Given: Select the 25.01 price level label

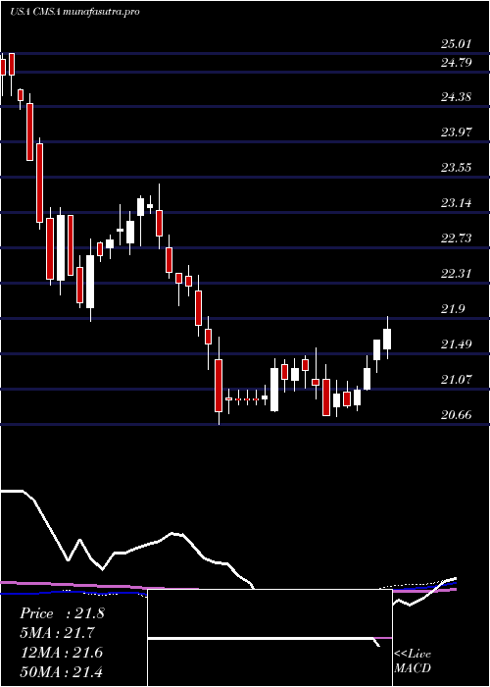Looking at the screenshot, I should pyautogui.click(x=456, y=44).
